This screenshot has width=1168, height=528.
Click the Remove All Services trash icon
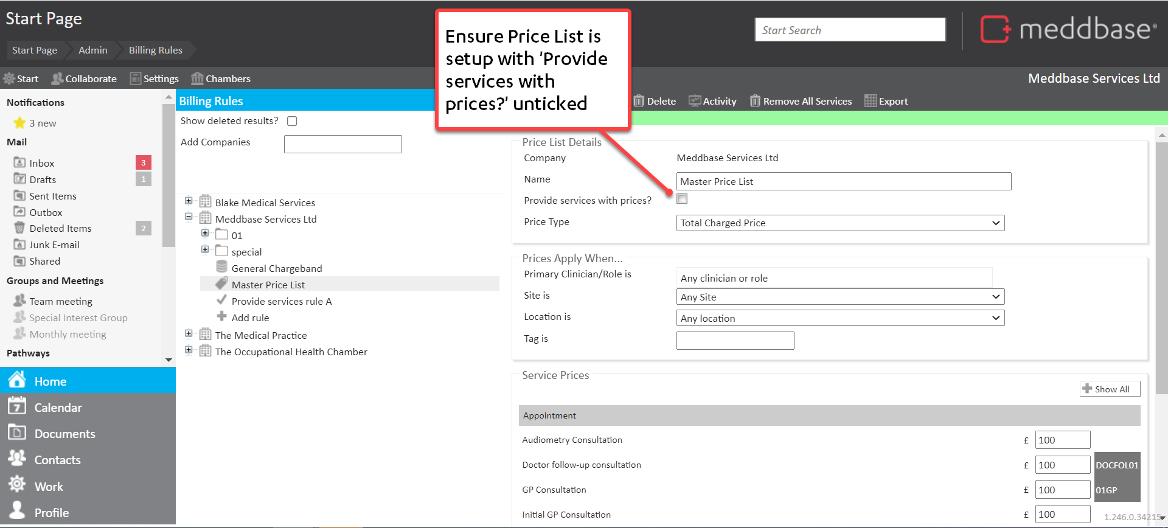(755, 101)
